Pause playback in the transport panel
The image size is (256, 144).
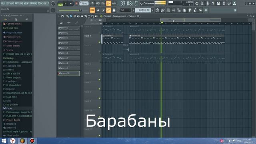(66, 4)
